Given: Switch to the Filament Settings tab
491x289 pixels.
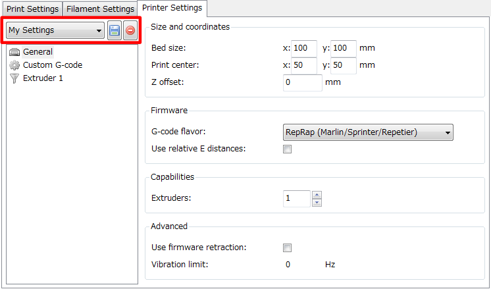Looking at the screenshot, I should (x=100, y=9).
